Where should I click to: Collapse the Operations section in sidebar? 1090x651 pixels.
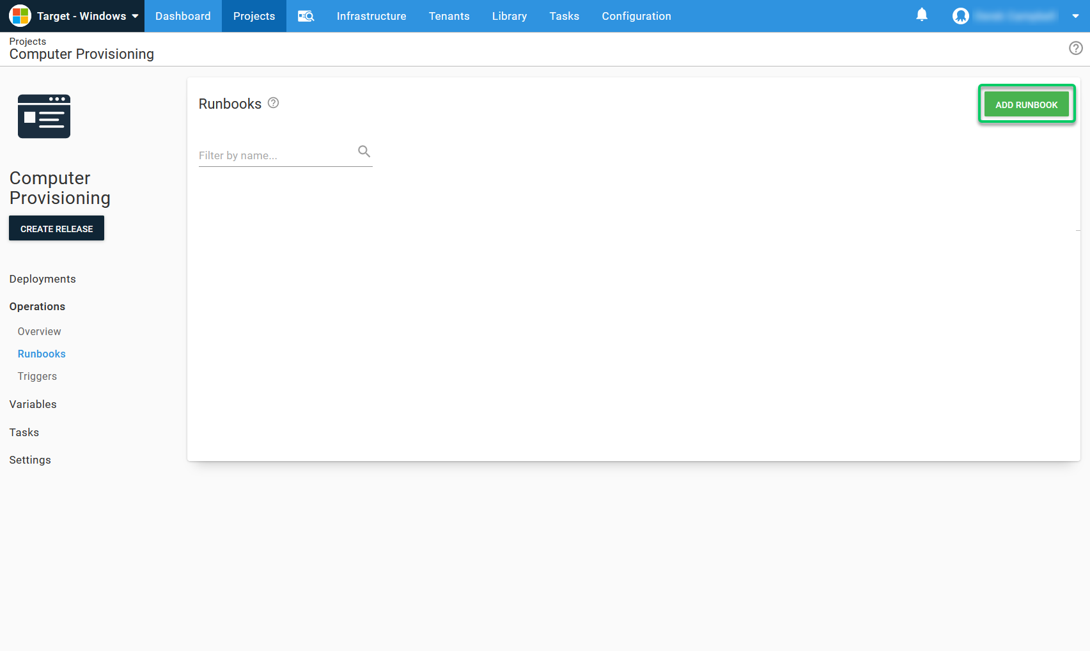36,306
